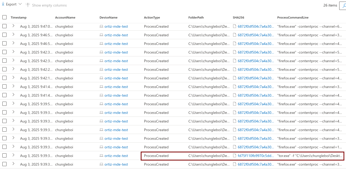Click the device icon in the bottom row
The image size is (346, 169).
click(101, 165)
